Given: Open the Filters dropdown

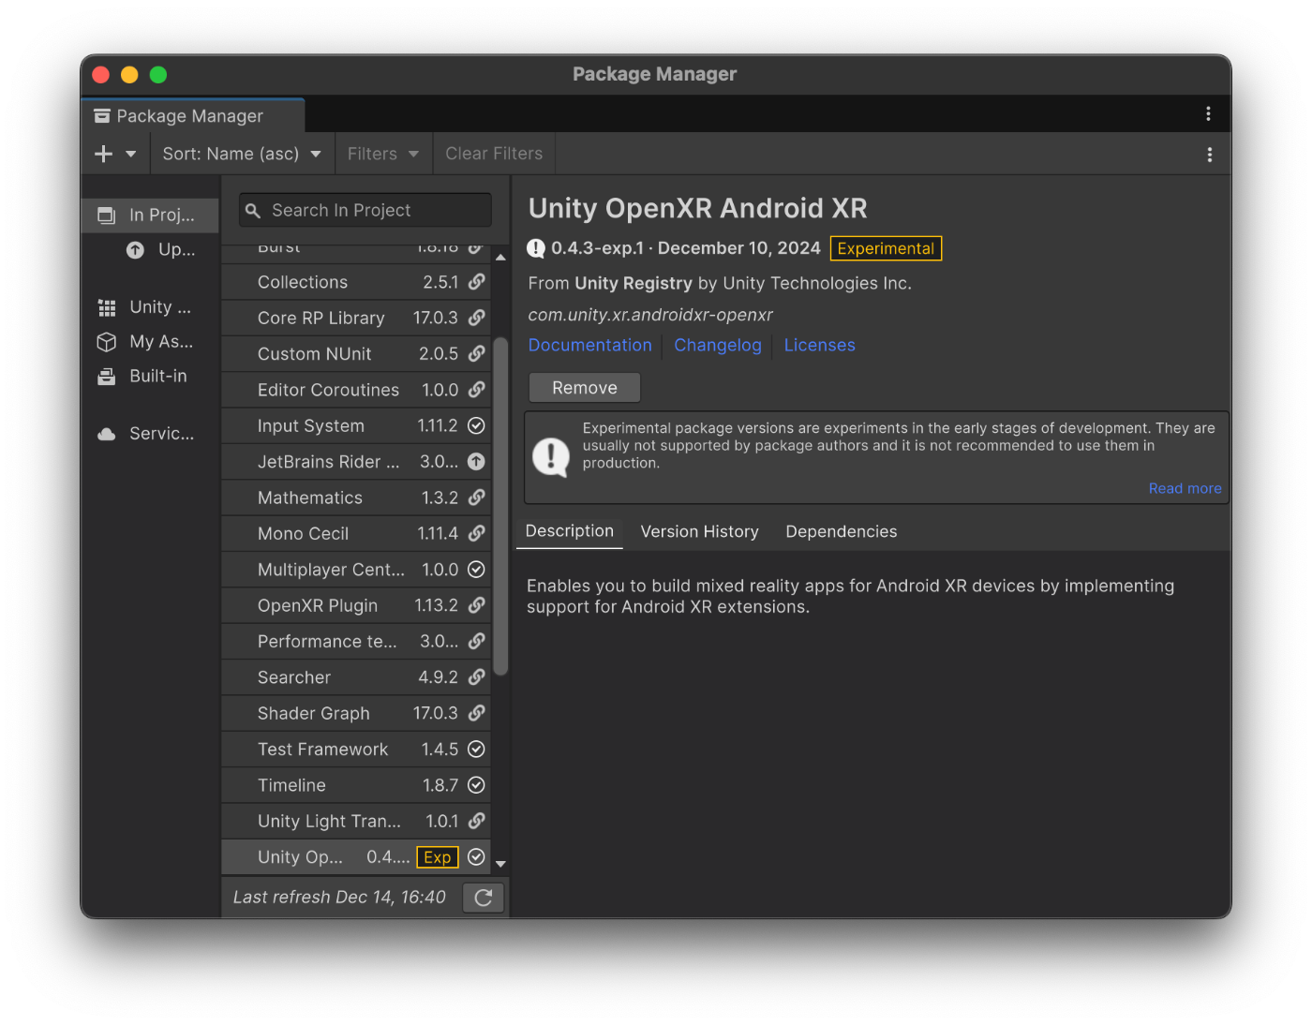Looking at the screenshot, I should pos(383,153).
